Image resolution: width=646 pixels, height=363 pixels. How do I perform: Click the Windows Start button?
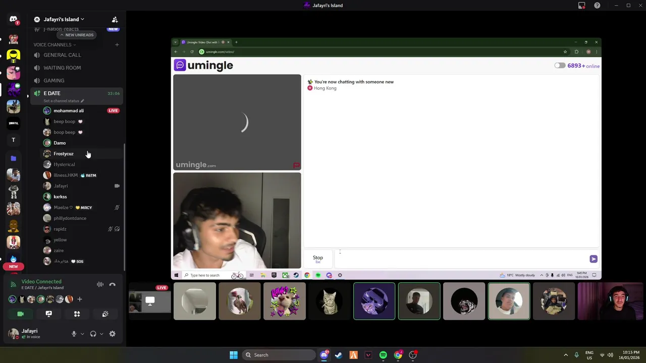(x=233, y=355)
